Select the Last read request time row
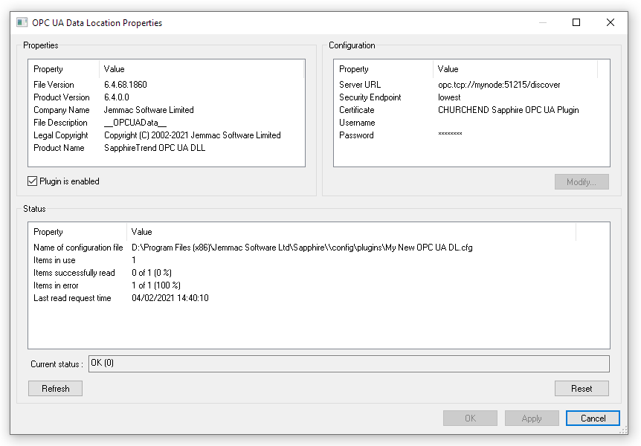Screen dimensions: 641x446 point(319,298)
